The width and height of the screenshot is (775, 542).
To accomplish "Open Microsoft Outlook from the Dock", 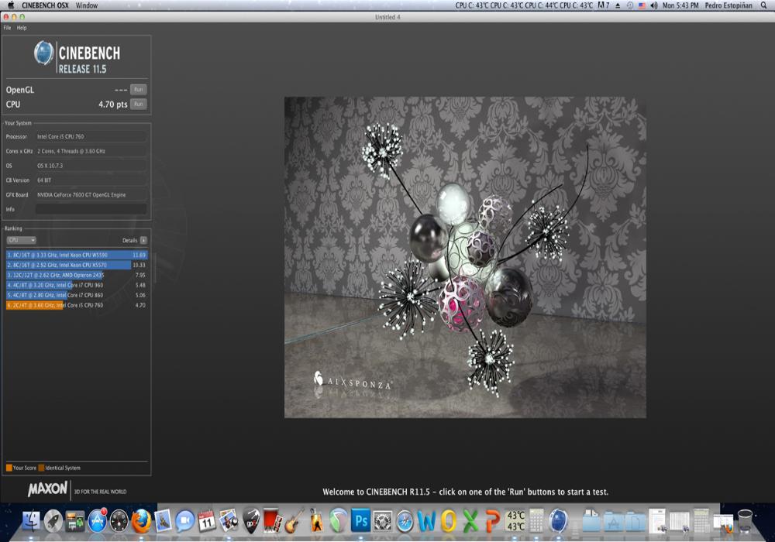I will 449,521.
